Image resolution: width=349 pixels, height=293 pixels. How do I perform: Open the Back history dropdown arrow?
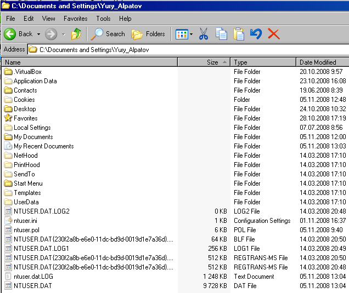point(39,34)
